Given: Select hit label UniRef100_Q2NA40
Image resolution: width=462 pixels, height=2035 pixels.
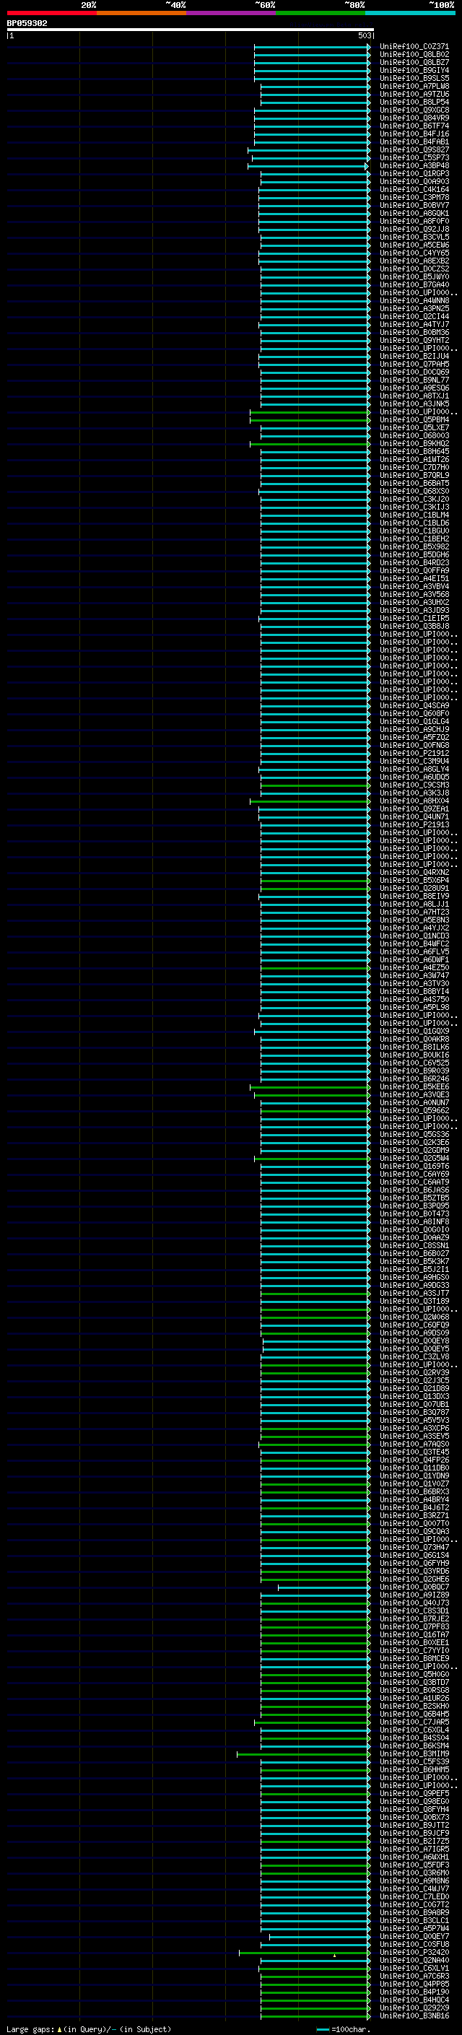Looking at the screenshot, I should (x=414, y=1960).
